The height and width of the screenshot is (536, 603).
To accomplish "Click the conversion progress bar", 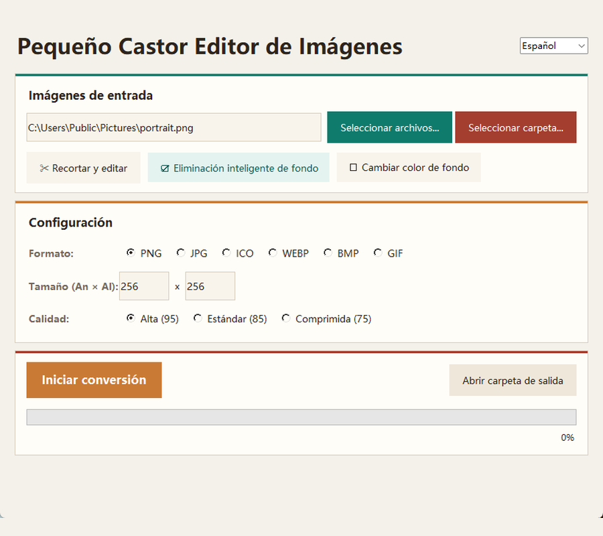I will click(x=301, y=417).
